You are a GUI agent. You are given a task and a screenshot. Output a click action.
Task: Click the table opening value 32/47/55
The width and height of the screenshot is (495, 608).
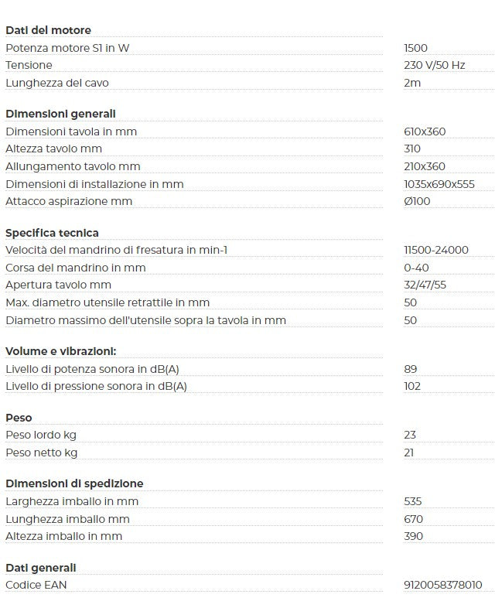click(425, 285)
